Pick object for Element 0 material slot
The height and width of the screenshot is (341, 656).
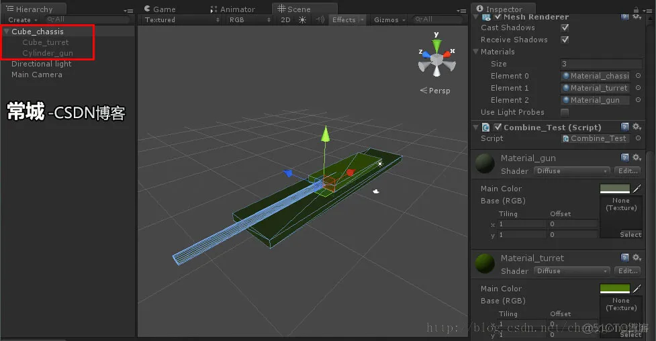(x=638, y=76)
